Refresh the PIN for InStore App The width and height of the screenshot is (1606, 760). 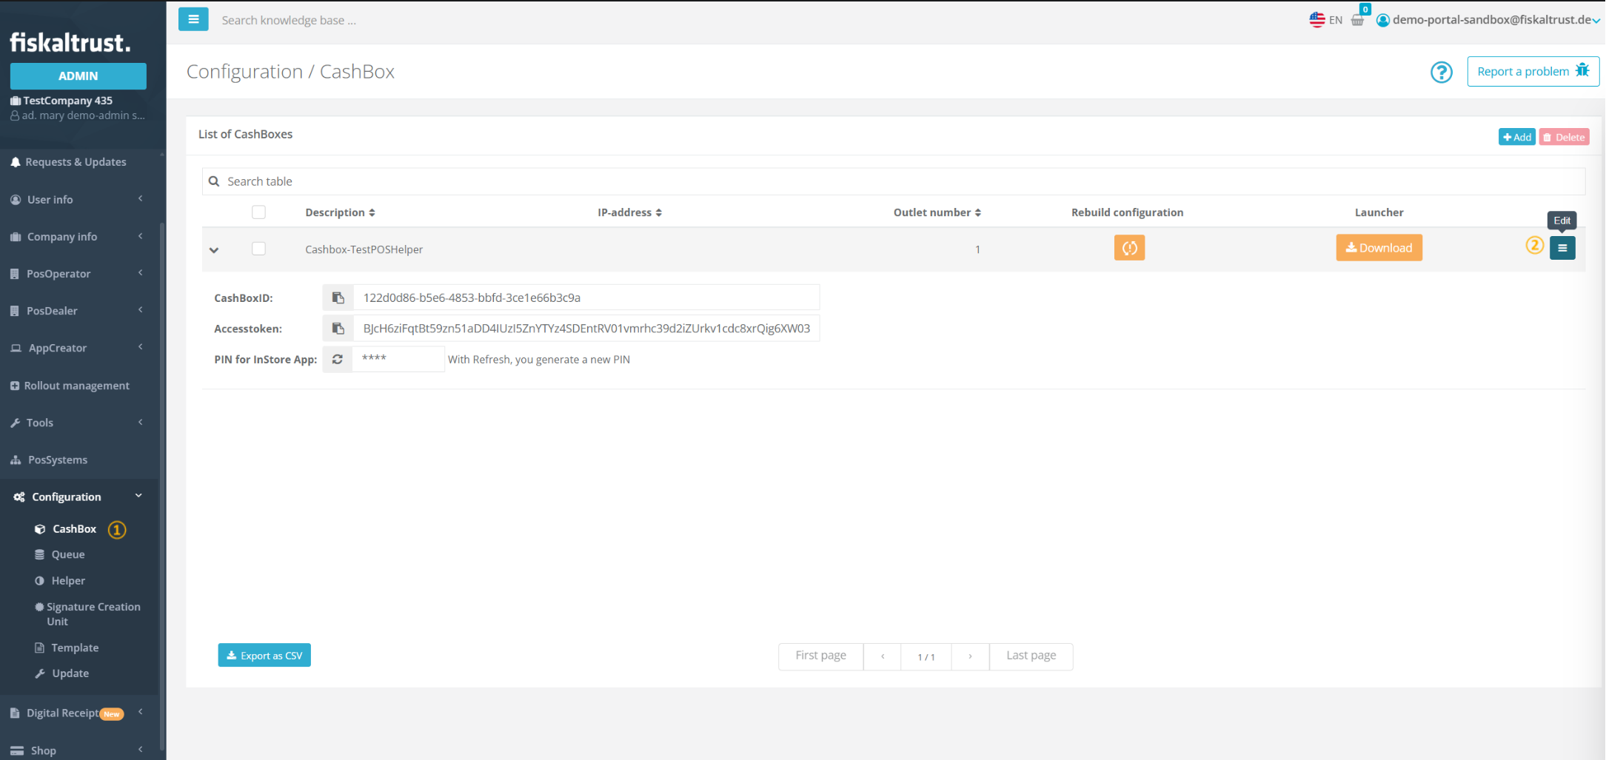coord(338,360)
